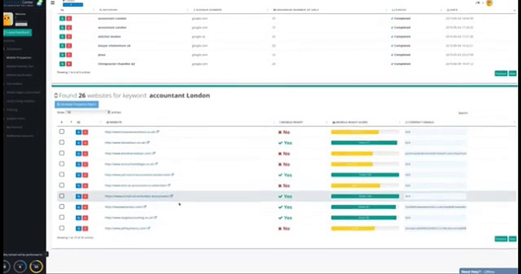Tick checkbox of the third website row
Viewport: 521px width, 274px height.
(62, 153)
